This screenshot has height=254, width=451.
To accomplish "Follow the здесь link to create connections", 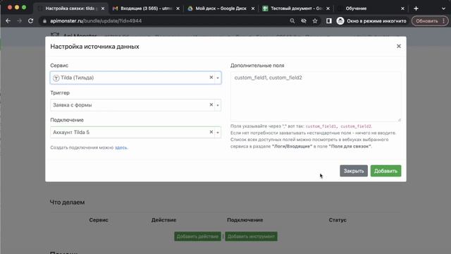I will (121, 147).
